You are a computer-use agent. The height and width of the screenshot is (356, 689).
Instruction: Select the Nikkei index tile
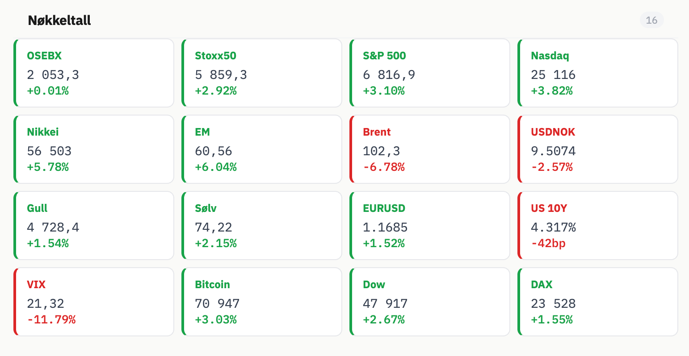(94, 149)
